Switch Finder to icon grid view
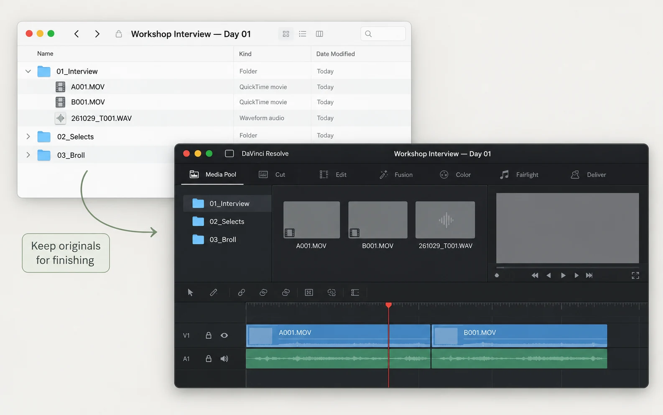The height and width of the screenshot is (415, 663). pos(286,34)
